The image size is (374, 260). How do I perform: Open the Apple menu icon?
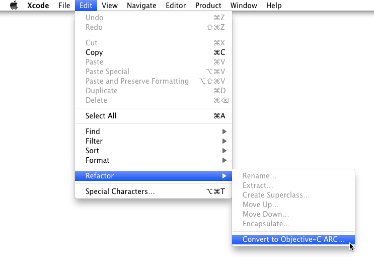(14, 6)
